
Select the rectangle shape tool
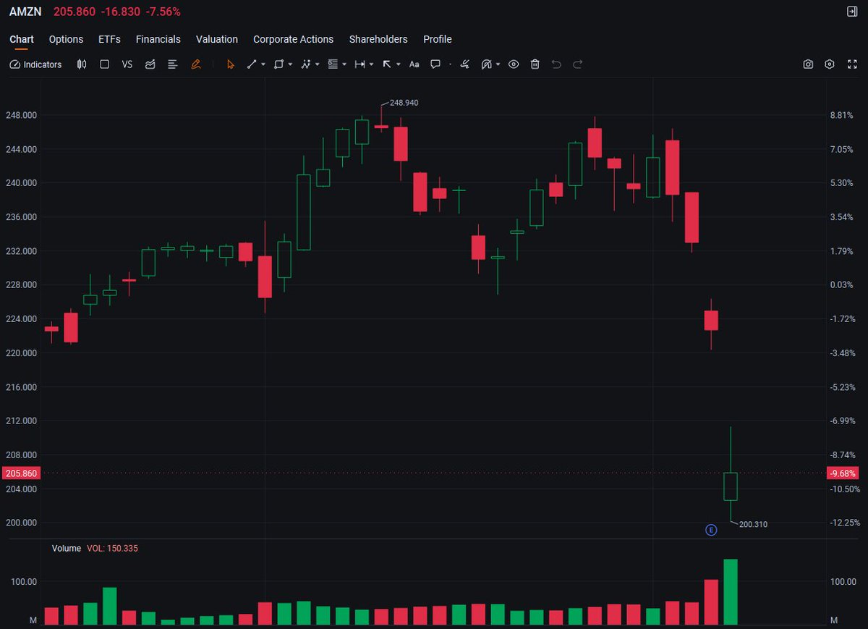point(278,64)
